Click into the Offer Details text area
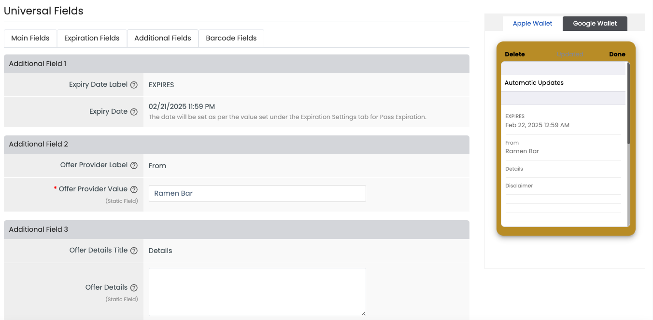The image size is (653, 320). pos(257,292)
